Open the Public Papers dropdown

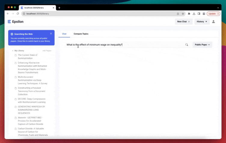tap(202, 45)
